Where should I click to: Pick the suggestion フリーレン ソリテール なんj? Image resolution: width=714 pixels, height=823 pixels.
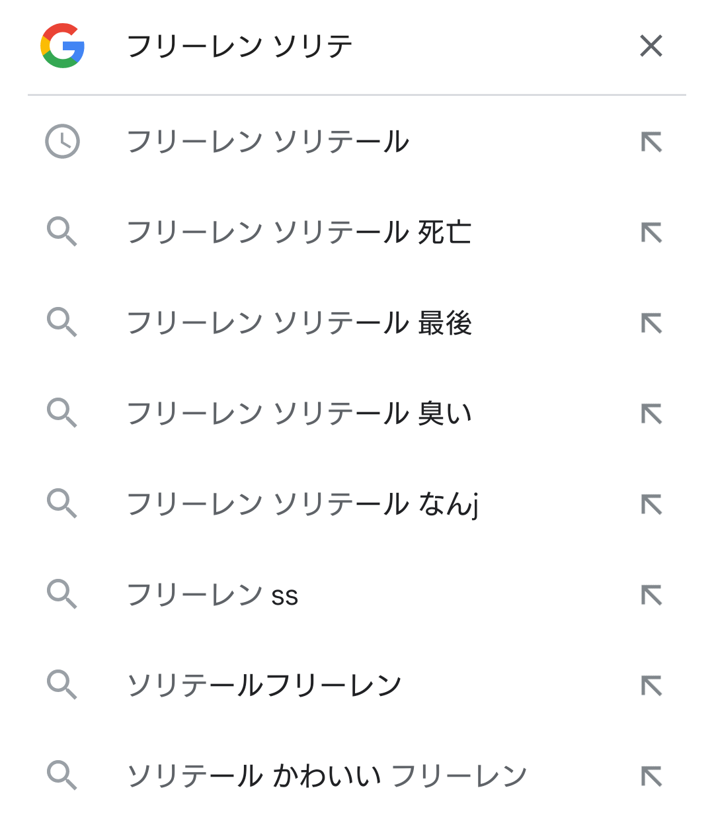pos(302,504)
